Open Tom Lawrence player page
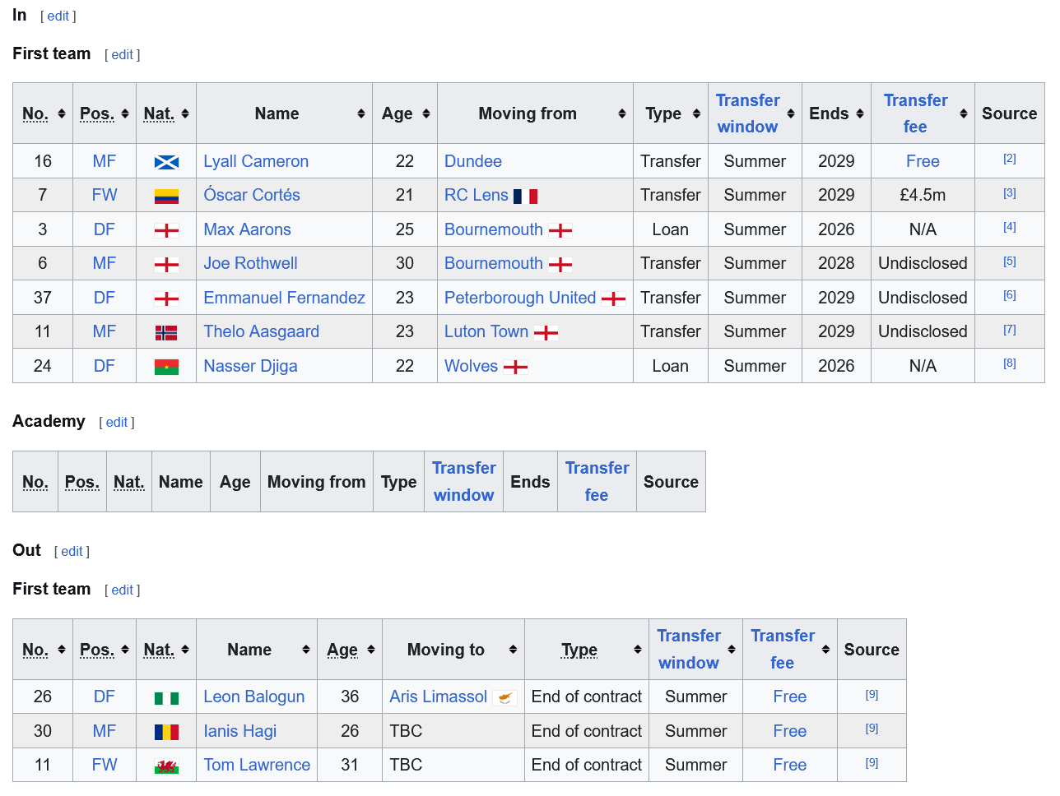 [257, 766]
